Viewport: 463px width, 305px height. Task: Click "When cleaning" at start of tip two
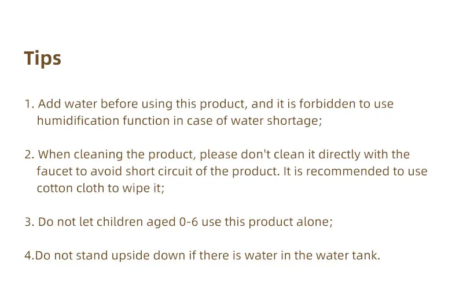click(x=80, y=155)
